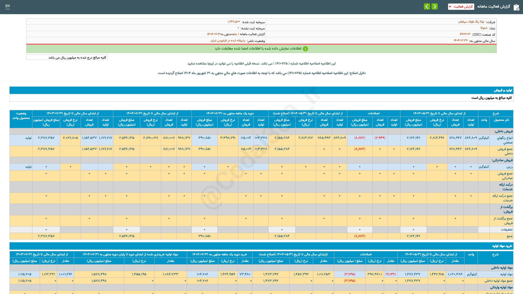523x294 pixels.
Task: Click the گزارش فعالیت ماهانه page title
Action: 494,7
